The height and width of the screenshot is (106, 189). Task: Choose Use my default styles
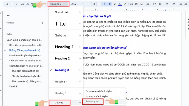pos(97,96)
